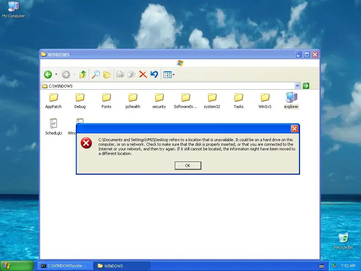Open the Back history dropdown arrow
The image size is (361, 271).
coord(56,74)
